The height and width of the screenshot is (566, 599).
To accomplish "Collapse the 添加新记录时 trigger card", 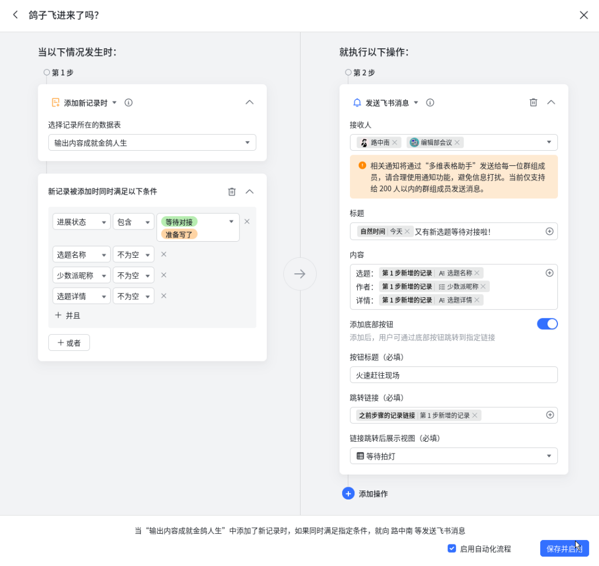I will coord(250,103).
